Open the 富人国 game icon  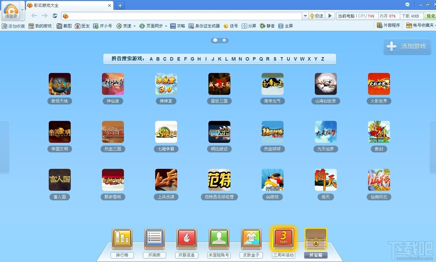pyautogui.click(x=60, y=180)
